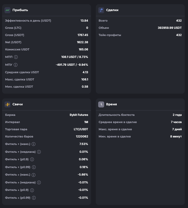
Task: Click info icon for Фитиль ↓ (макс.)
Action: [33, 175]
